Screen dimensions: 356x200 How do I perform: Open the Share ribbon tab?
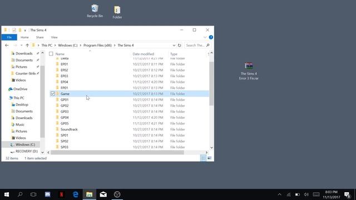(39, 37)
